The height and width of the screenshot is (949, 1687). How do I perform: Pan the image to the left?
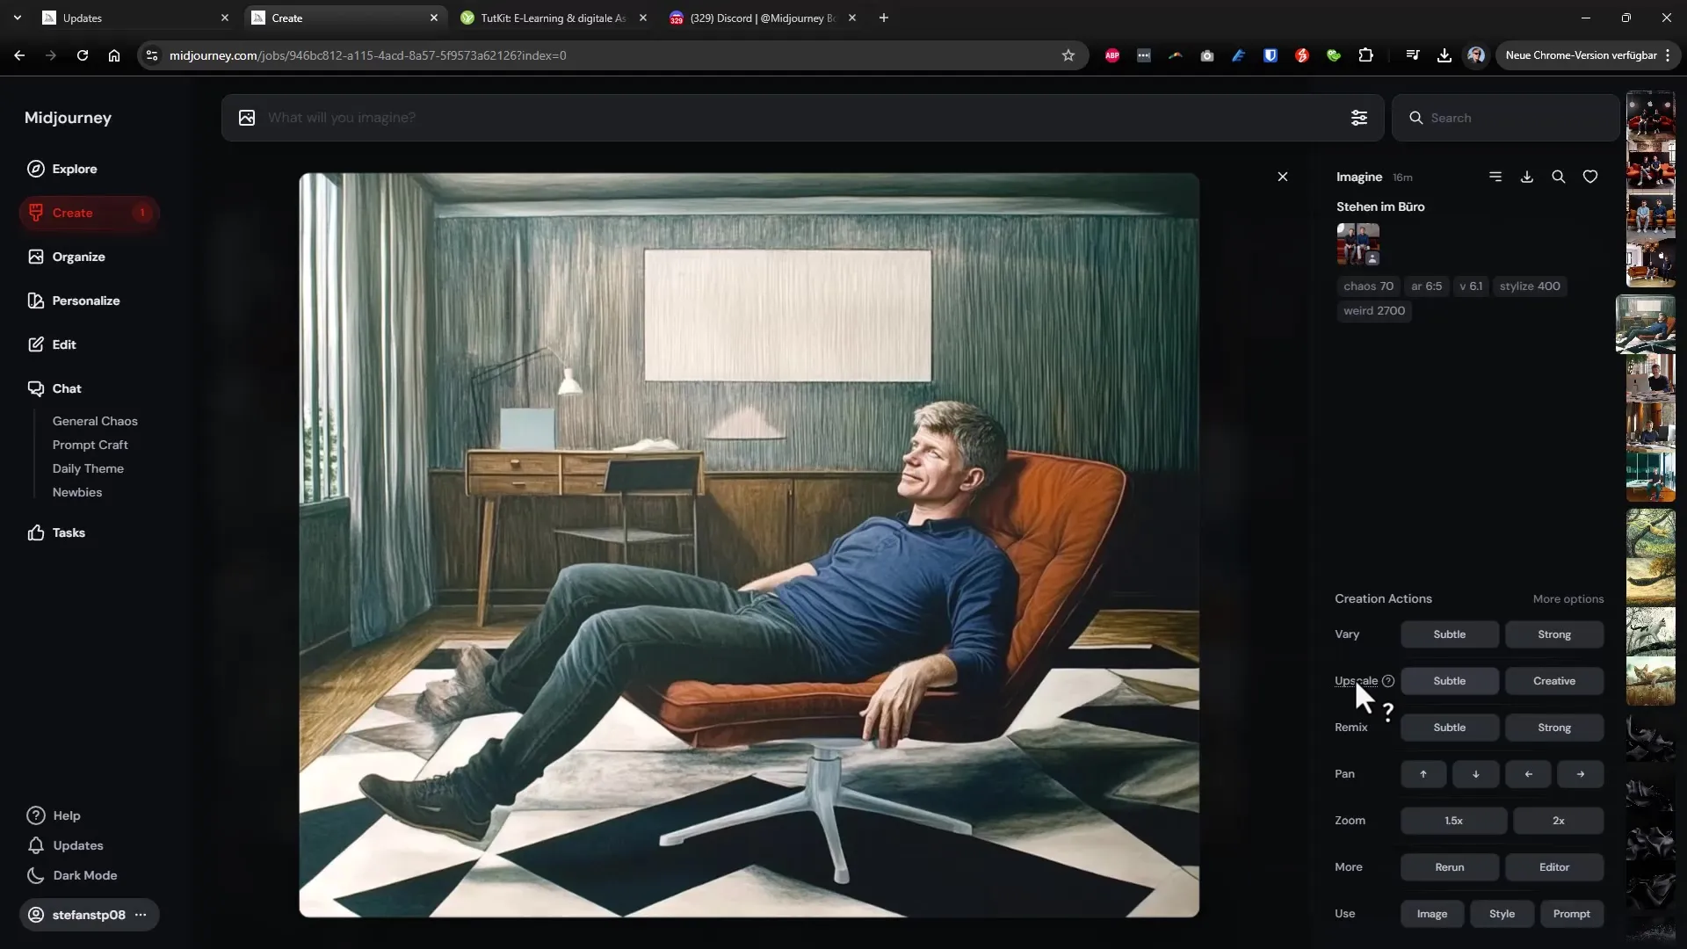click(1529, 774)
